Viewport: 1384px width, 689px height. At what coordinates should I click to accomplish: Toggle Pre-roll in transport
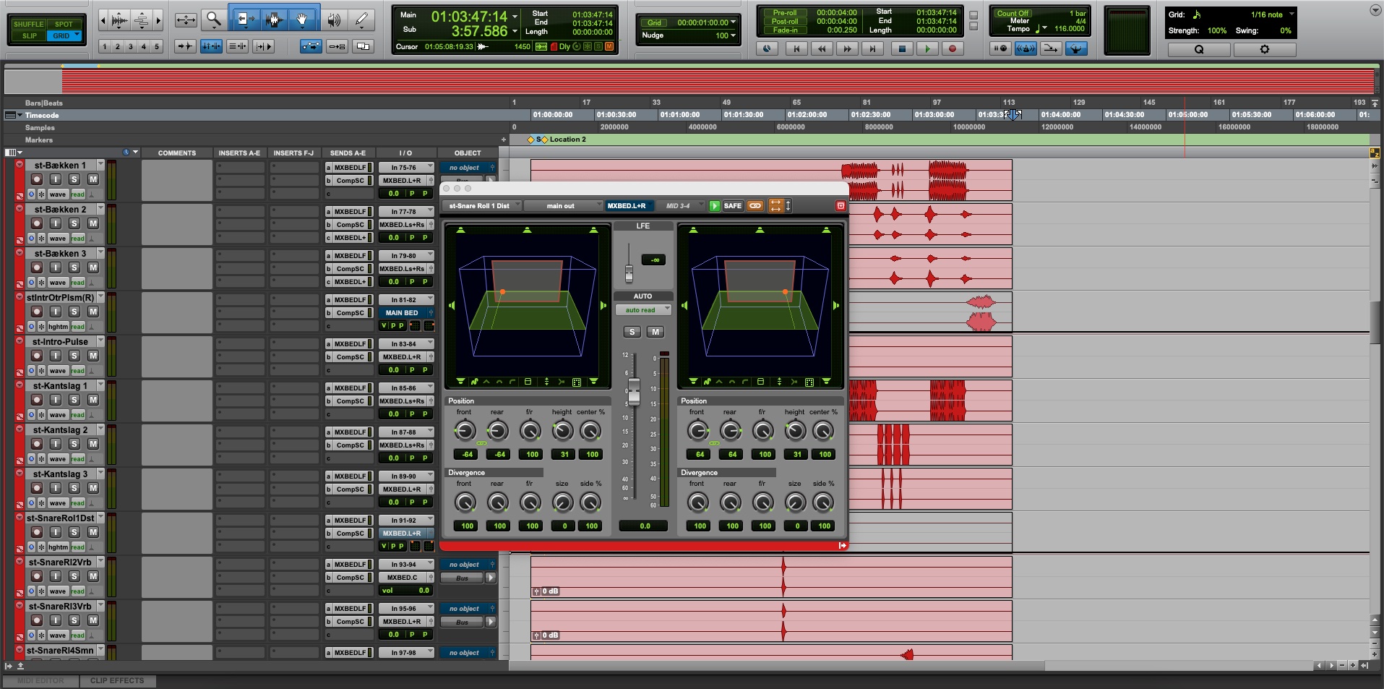[x=785, y=12]
